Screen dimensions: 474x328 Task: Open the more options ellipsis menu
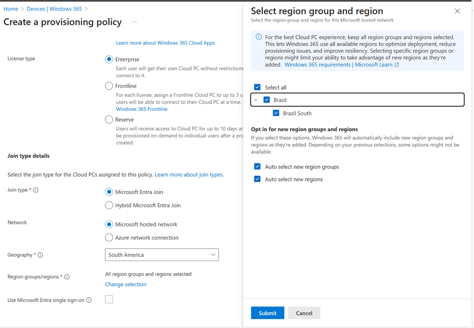click(134, 22)
